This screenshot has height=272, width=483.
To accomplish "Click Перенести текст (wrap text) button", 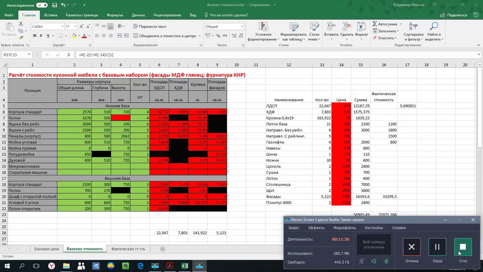I will (x=150, y=26).
